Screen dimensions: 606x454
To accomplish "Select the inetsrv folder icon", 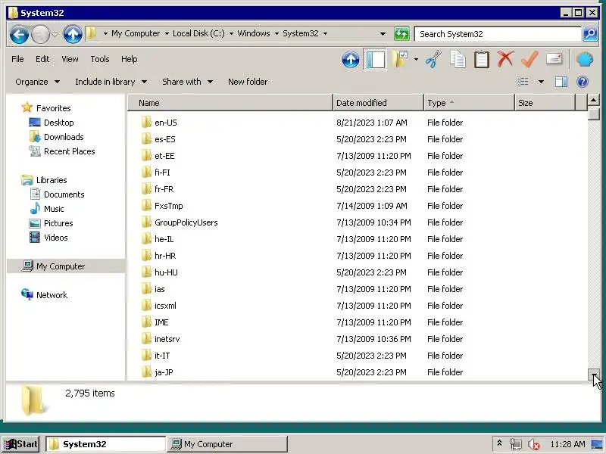I will click(x=146, y=339).
